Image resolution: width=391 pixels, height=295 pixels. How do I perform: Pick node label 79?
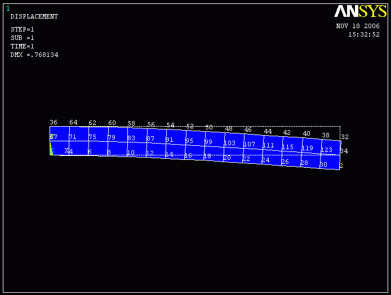[x=112, y=137]
